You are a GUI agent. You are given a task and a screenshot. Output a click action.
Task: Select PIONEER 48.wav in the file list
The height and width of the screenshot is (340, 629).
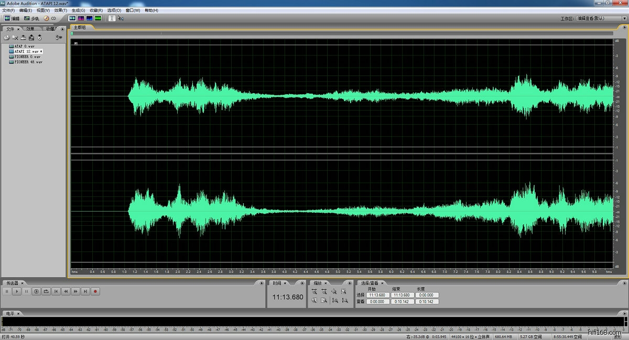[28, 62]
